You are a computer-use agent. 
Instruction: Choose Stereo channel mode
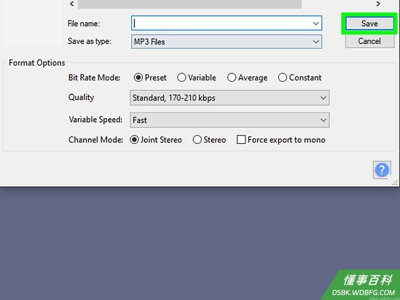pyautogui.click(x=209, y=140)
